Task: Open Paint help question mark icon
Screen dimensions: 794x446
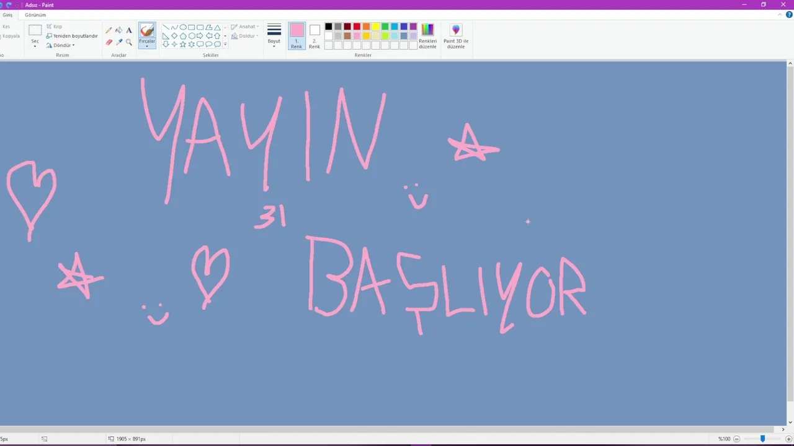Action: [789, 15]
